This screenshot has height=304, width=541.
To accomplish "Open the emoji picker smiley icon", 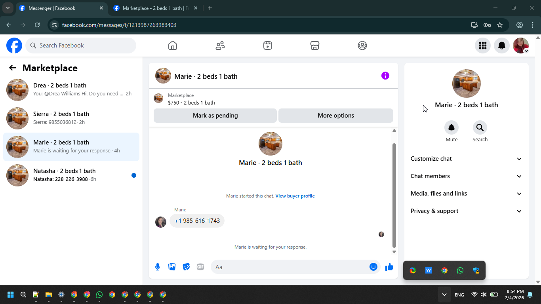I will (373, 267).
